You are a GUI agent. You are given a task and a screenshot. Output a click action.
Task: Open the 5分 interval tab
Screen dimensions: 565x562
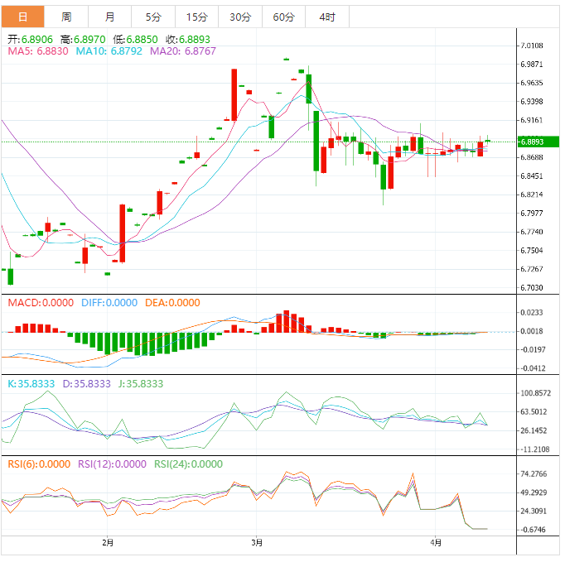153,17
